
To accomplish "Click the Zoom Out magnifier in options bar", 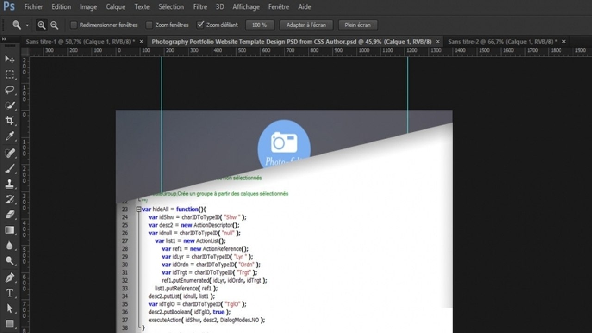I will click(x=54, y=25).
